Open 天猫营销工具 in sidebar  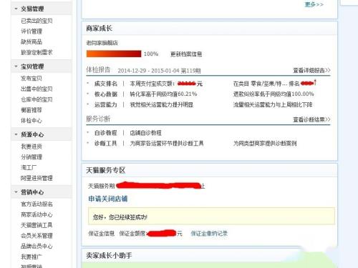pos(37,225)
